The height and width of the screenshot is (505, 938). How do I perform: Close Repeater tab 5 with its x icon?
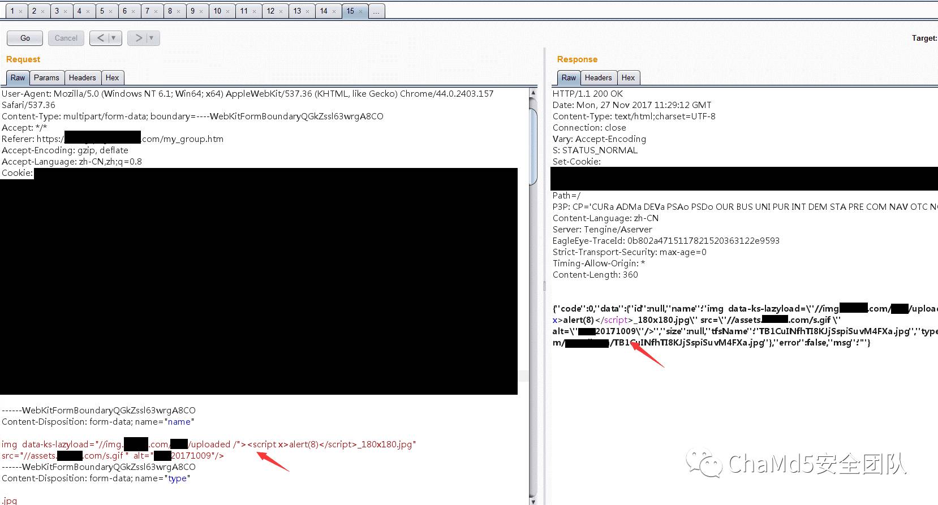coord(110,11)
